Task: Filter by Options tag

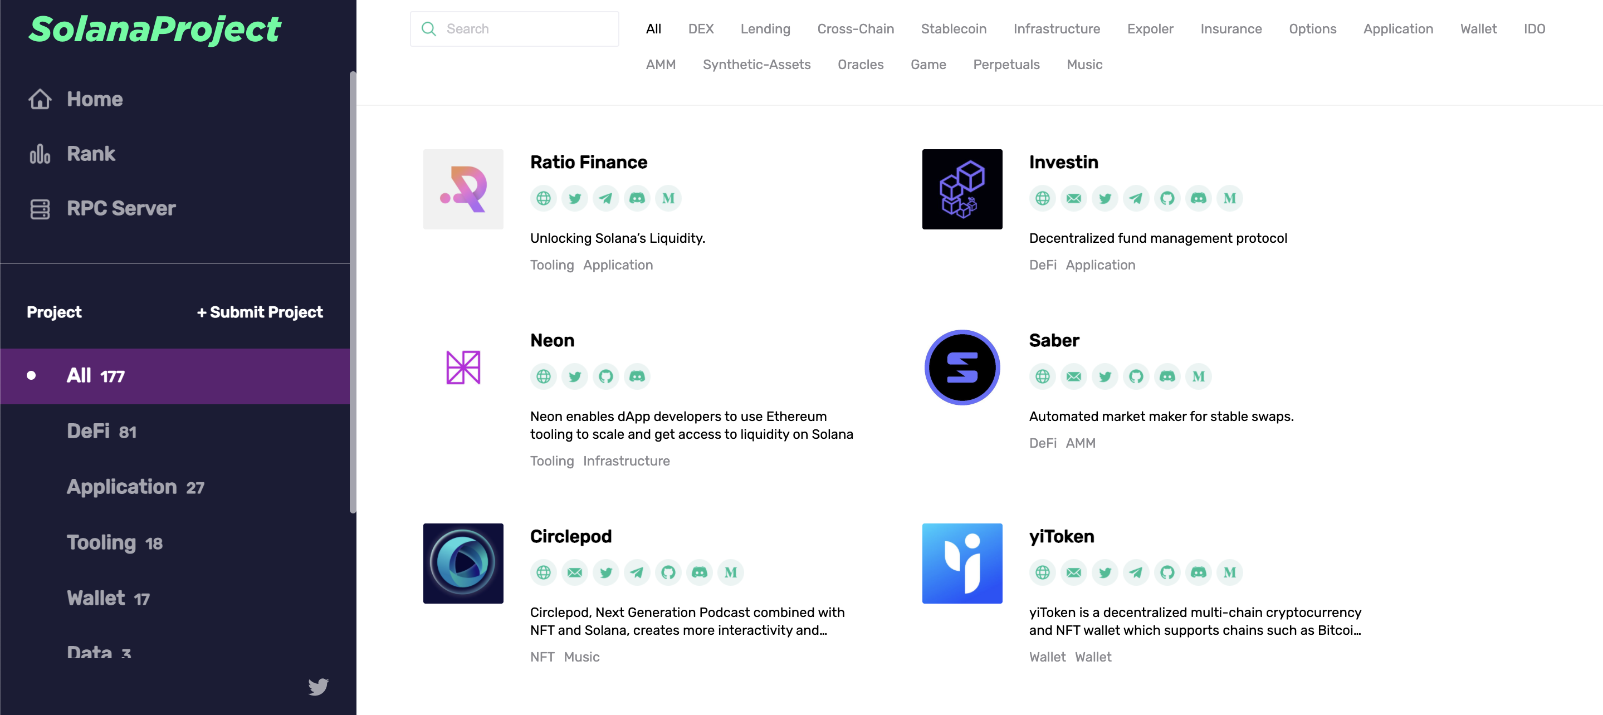Action: click(x=1312, y=28)
